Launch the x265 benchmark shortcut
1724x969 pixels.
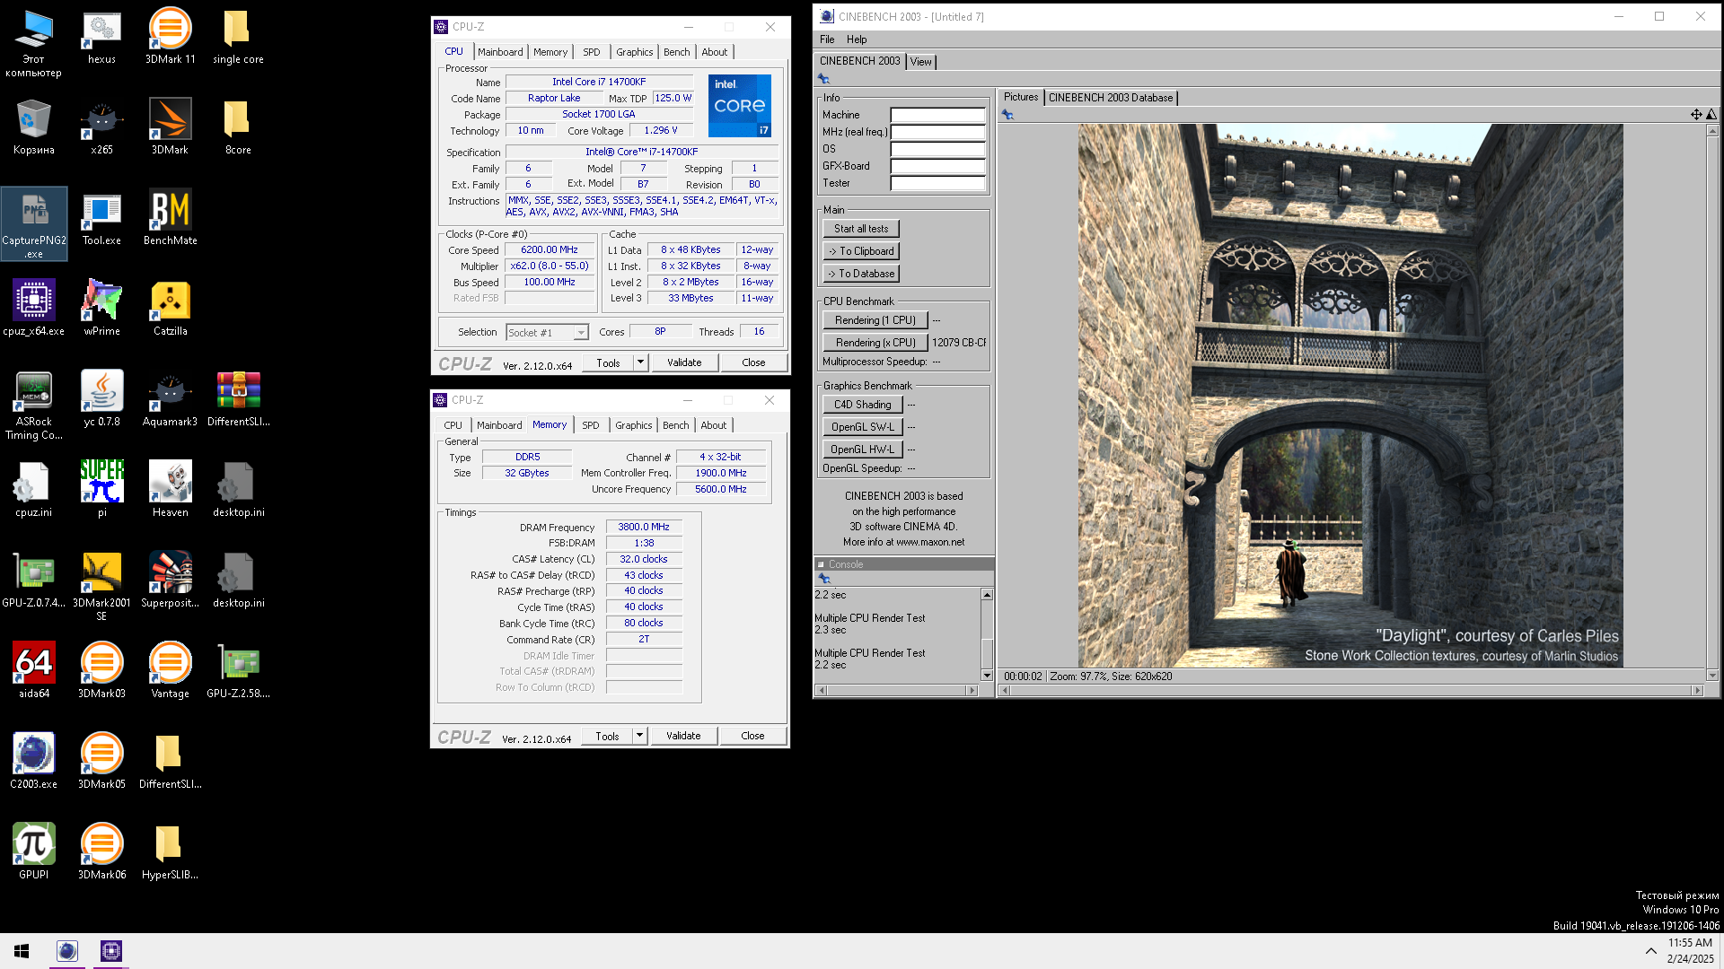(101, 127)
